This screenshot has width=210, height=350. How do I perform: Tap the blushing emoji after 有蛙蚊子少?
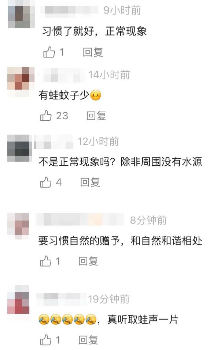pyautogui.click(x=96, y=95)
